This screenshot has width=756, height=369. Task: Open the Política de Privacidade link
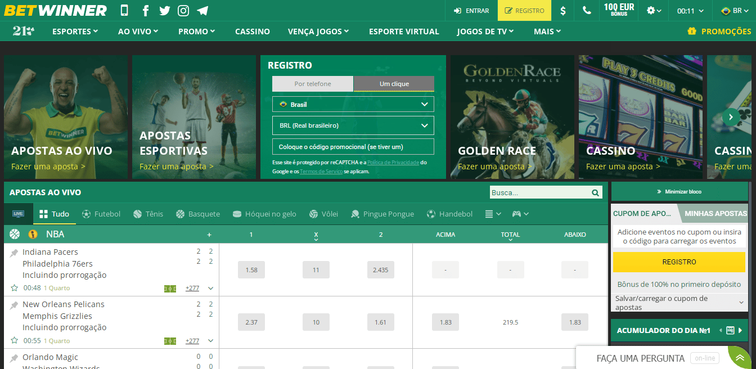click(393, 163)
